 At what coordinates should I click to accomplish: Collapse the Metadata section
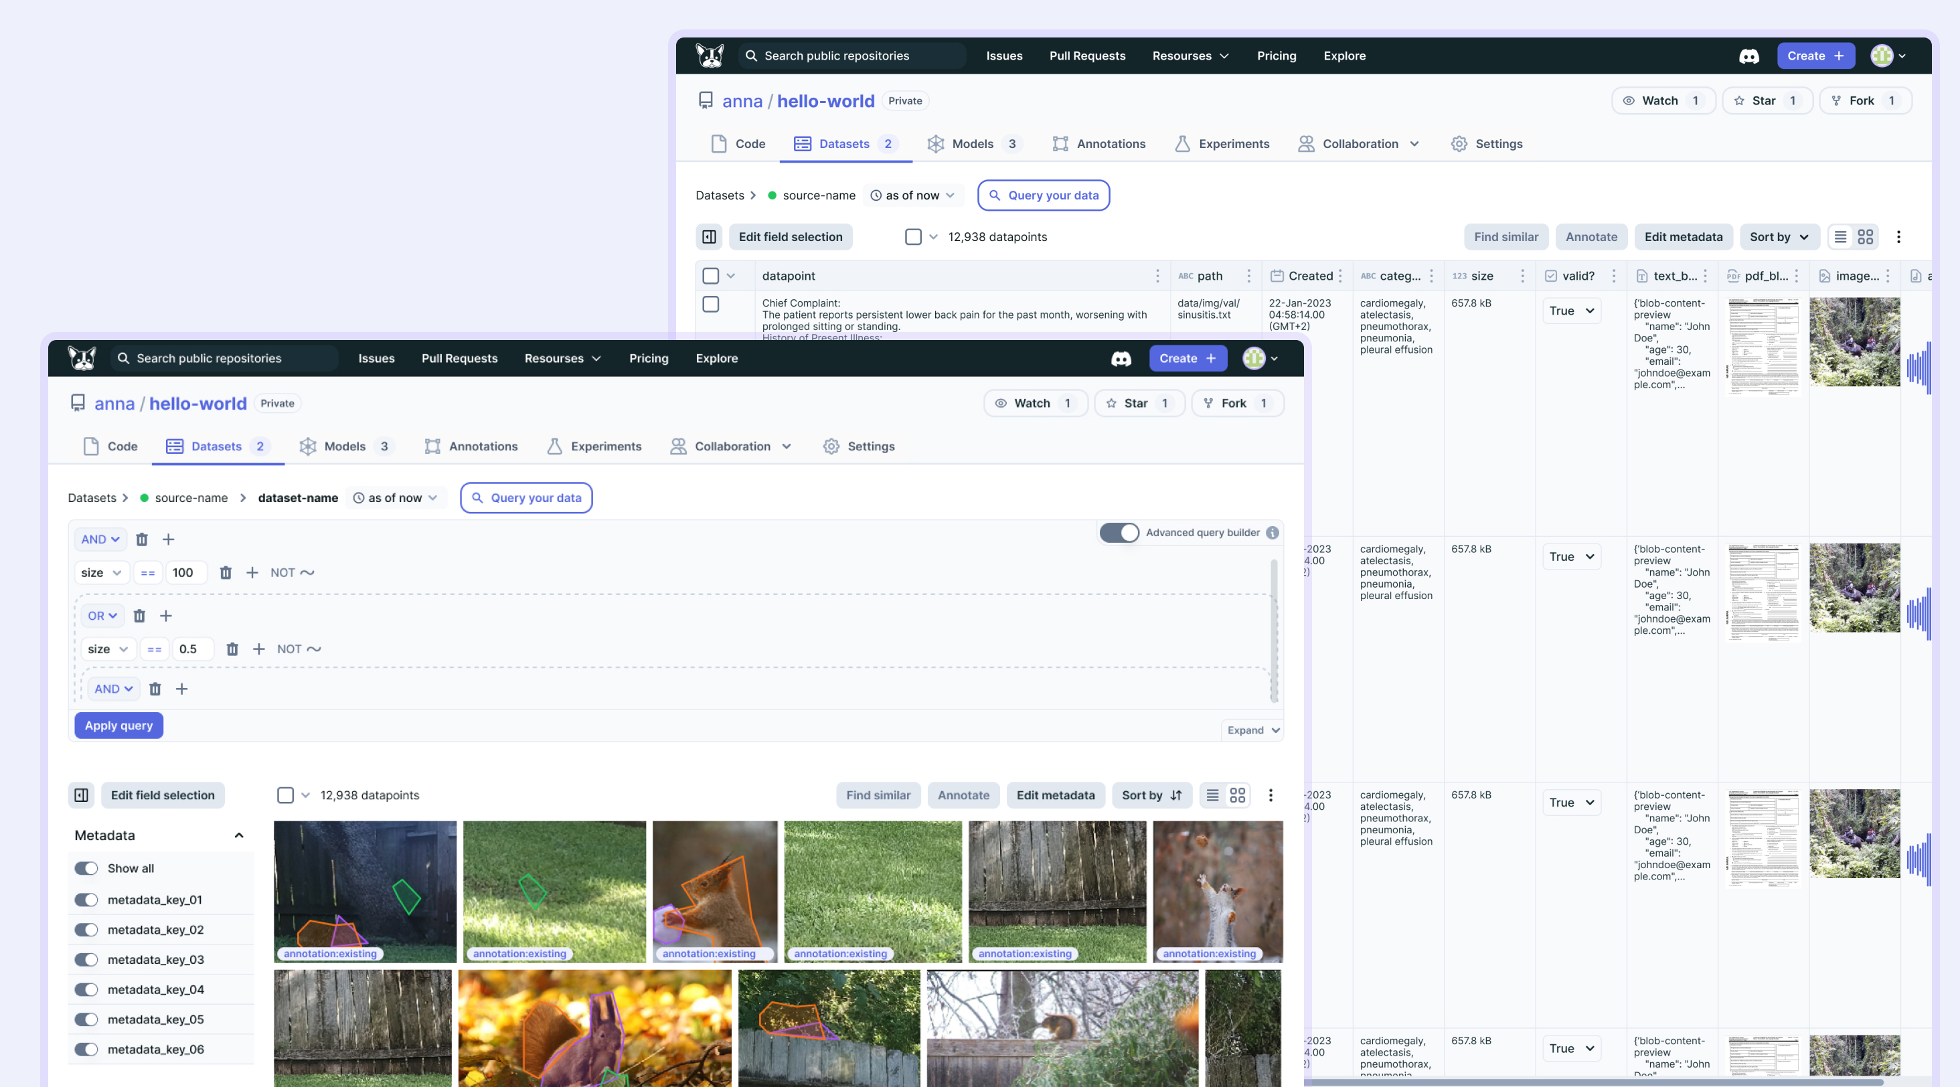click(x=239, y=835)
